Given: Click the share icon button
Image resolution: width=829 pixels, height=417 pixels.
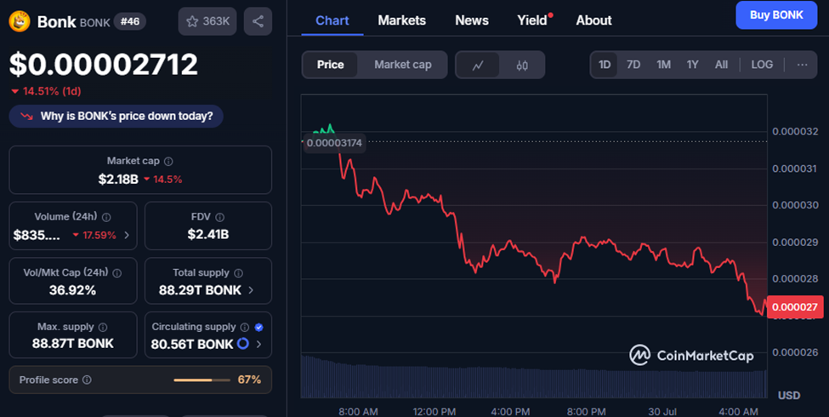Looking at the screenshot, I should coord(258,21).
